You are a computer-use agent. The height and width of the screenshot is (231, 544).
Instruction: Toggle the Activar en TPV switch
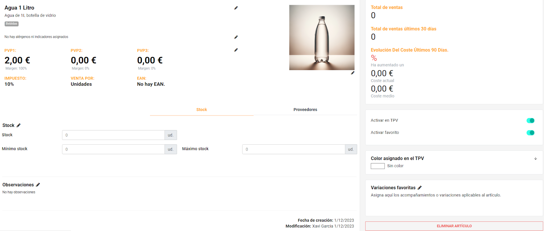click(x=530, y=121)
